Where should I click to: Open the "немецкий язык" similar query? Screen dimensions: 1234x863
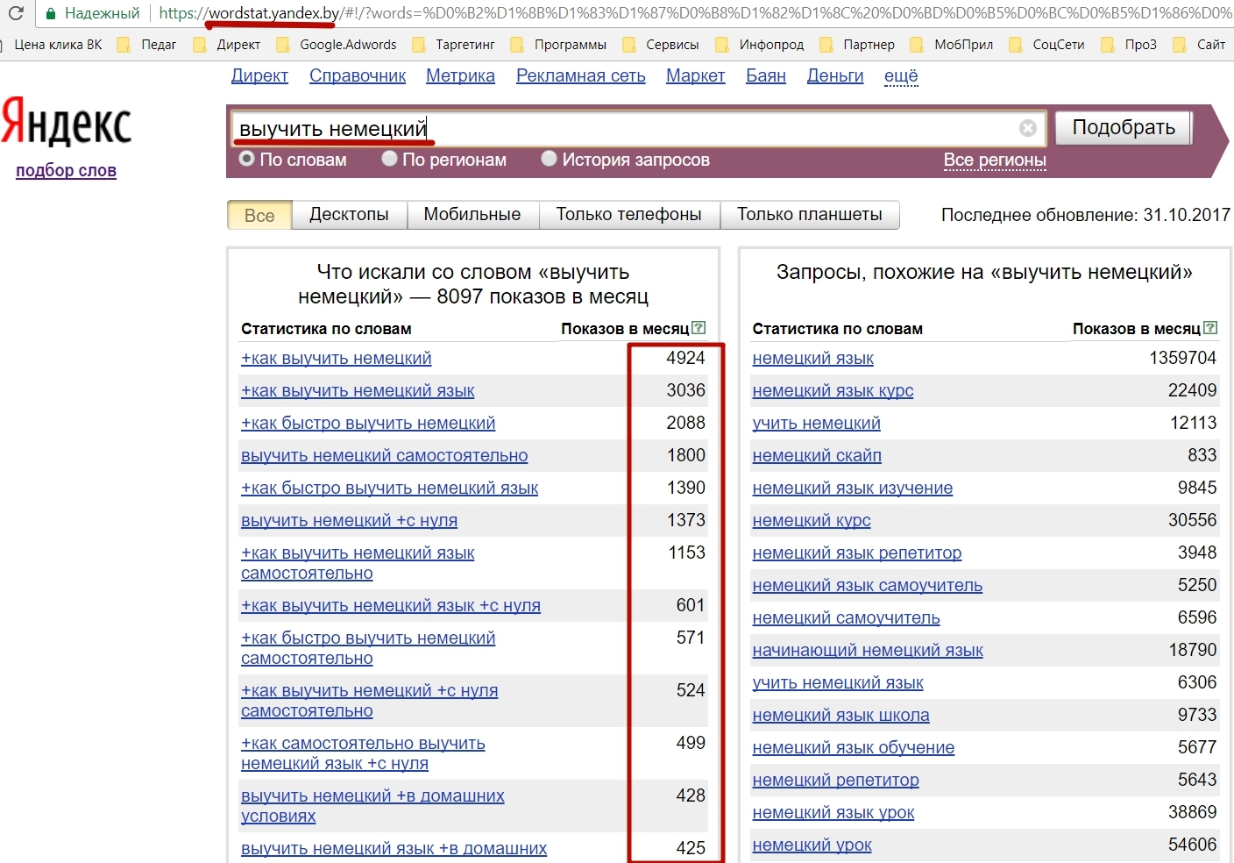813,358
